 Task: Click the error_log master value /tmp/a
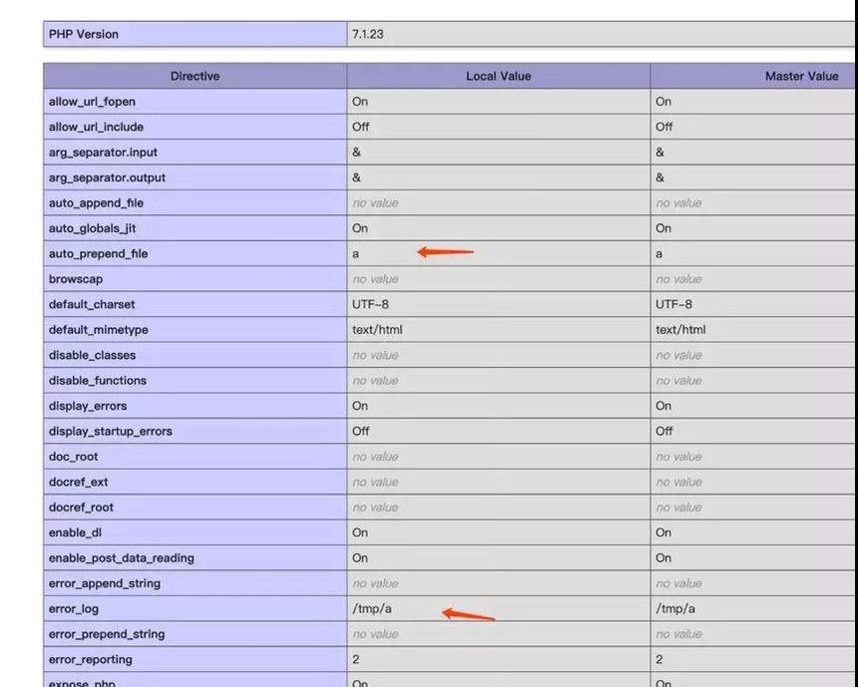(x=675, y=609)
